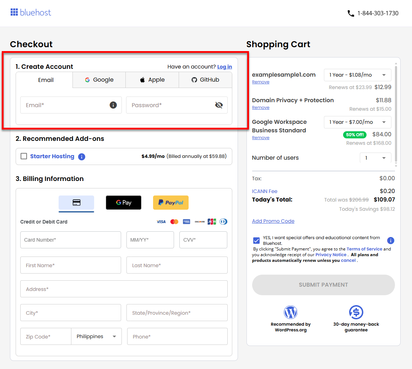The height and width of the screenshot is (369, 412).
Task: Focus the City field
Action: 71,313
